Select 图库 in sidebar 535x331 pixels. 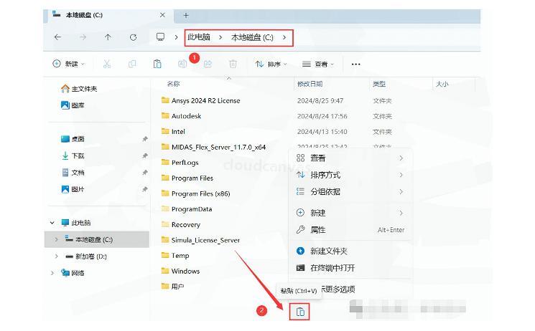tap(73, 105)
